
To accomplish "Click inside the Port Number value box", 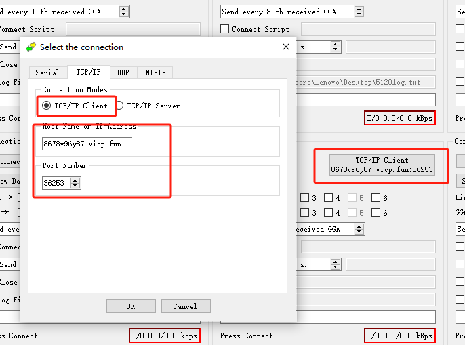I will pyautogui.click(x=56, y=183).
